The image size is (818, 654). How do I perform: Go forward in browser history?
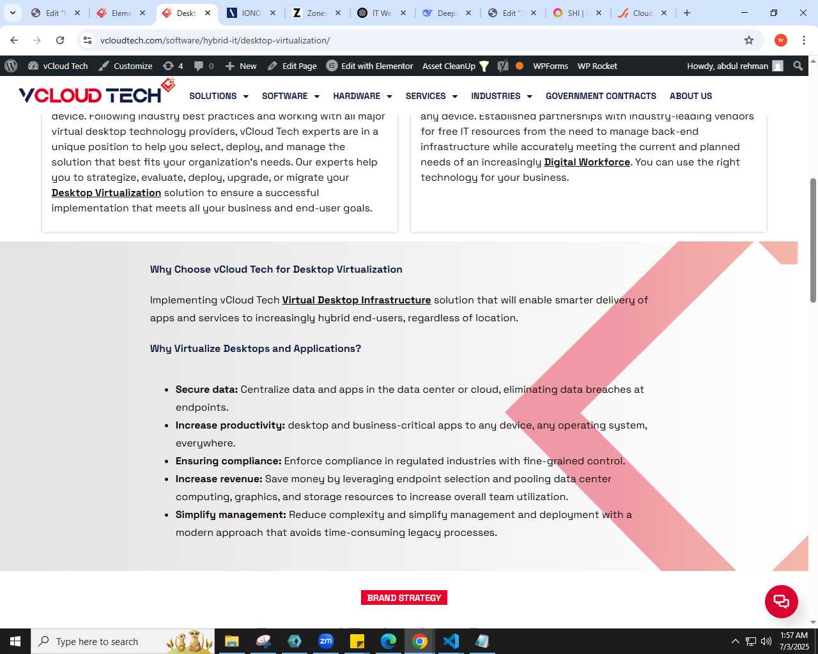(37, 40)
